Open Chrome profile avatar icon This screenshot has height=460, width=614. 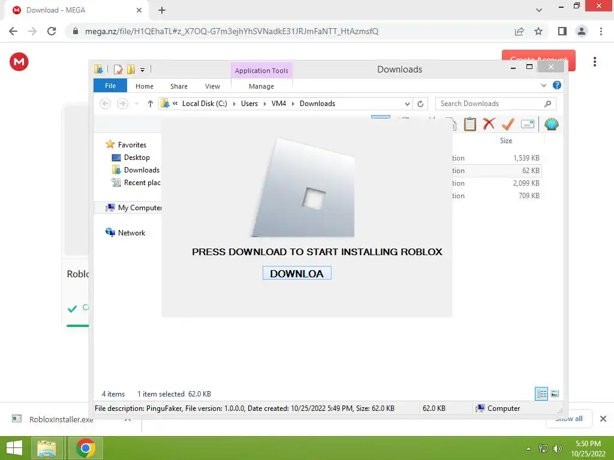(x=582, y=31)
